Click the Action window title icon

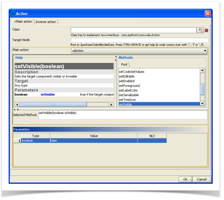pyautogui.click(x=13, y=14)
